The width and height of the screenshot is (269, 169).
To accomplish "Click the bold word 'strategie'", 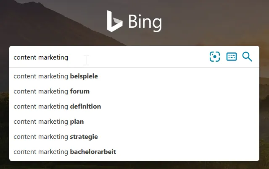I will (x=84, y=137).
